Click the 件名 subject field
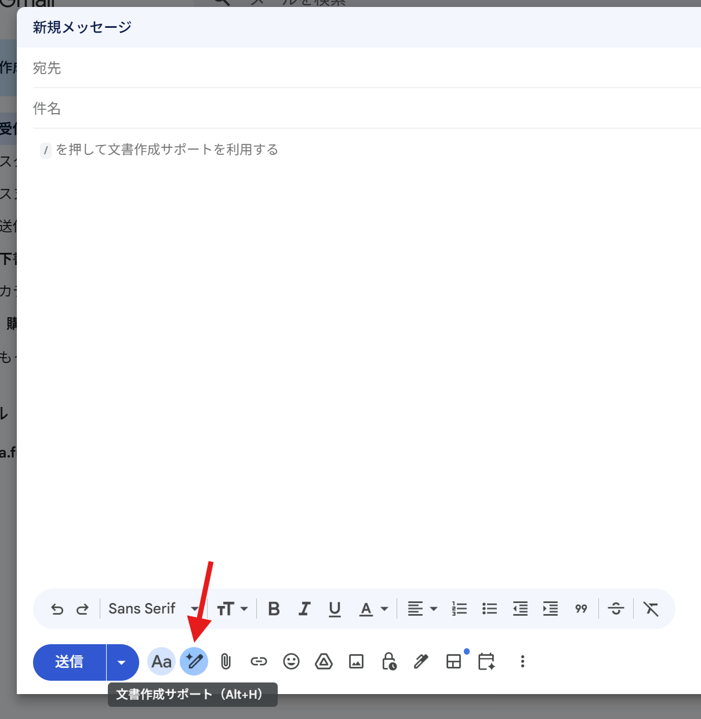The image size is (701, 719). (x=367, y=108)
